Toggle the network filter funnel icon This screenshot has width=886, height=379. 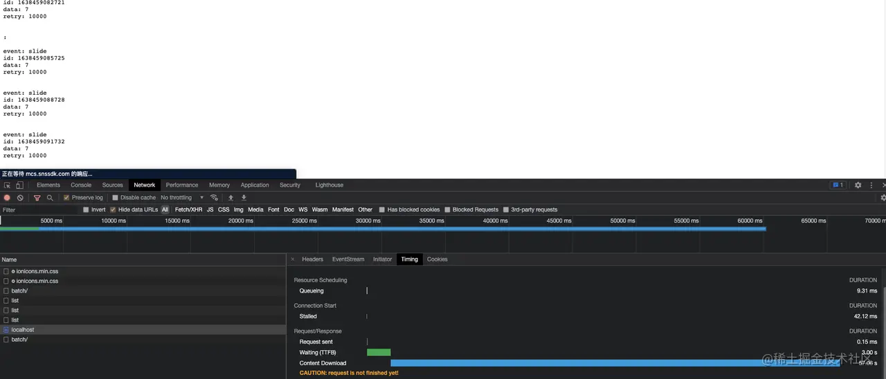coord(37,198)
